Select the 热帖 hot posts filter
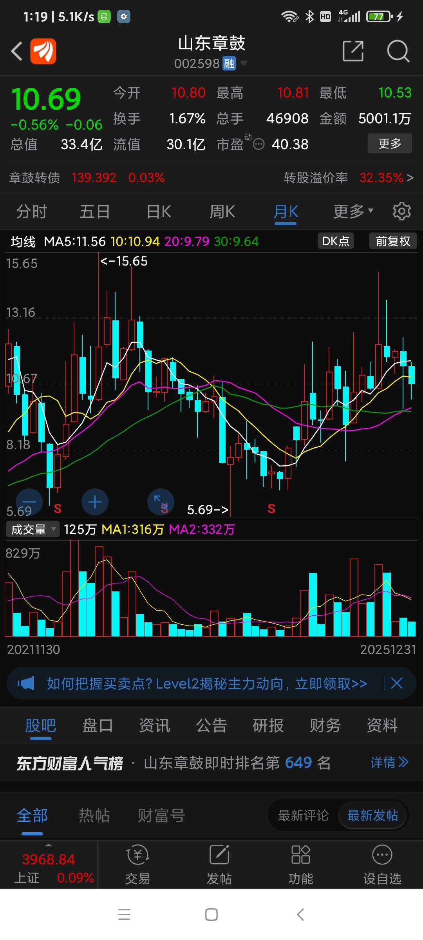423x940 pixels. 94,815
